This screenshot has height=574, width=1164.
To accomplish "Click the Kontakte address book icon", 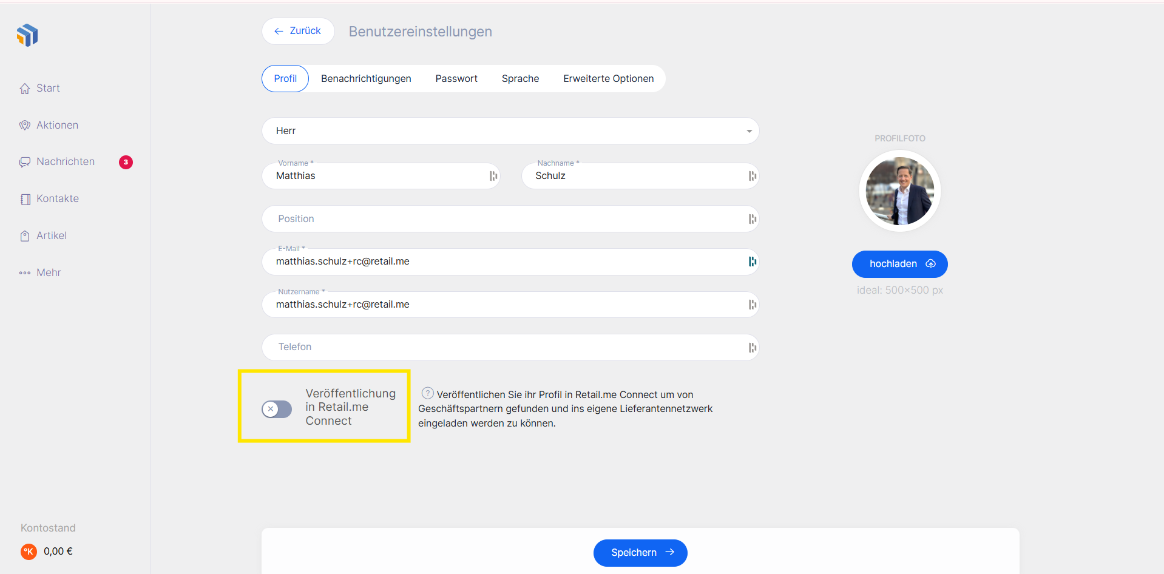I will click(x=25, y=199).
